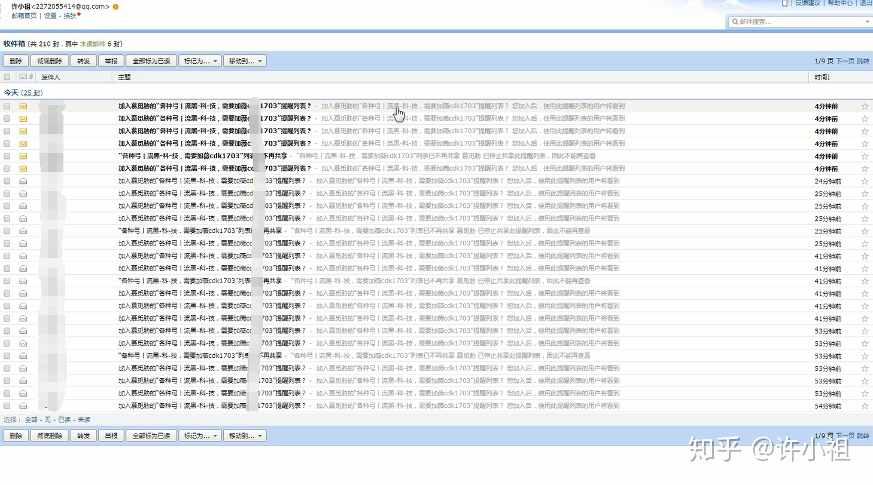Screen dimensions: 873x485
Task: Open the 标记为... dropdown below the mail list
Action: tap(200, 435)
